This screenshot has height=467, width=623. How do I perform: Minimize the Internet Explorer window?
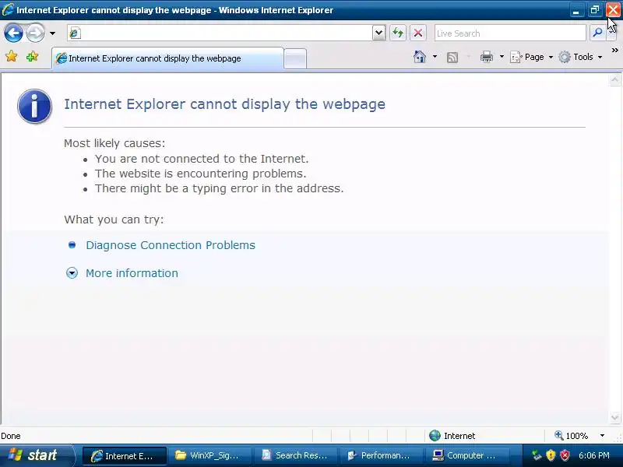tap(575, 10)
